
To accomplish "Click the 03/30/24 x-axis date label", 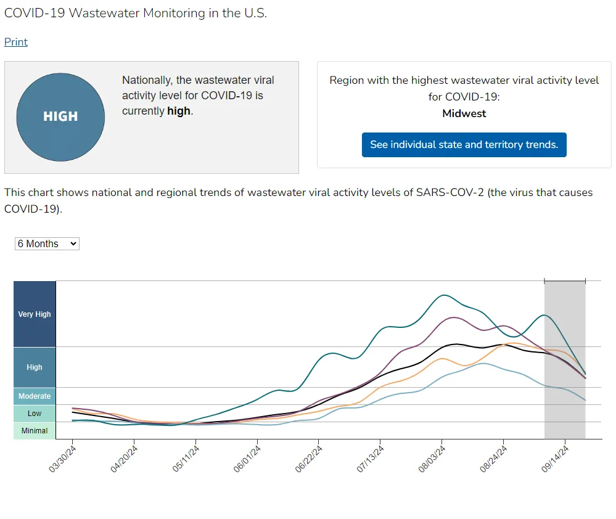I will point(62,459).
